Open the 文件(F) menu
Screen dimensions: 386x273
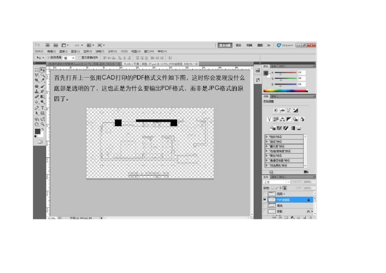(39, 52)
